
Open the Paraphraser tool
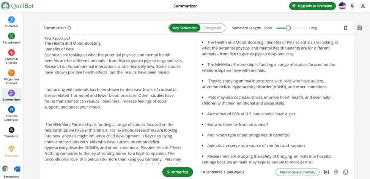[11, 38]
